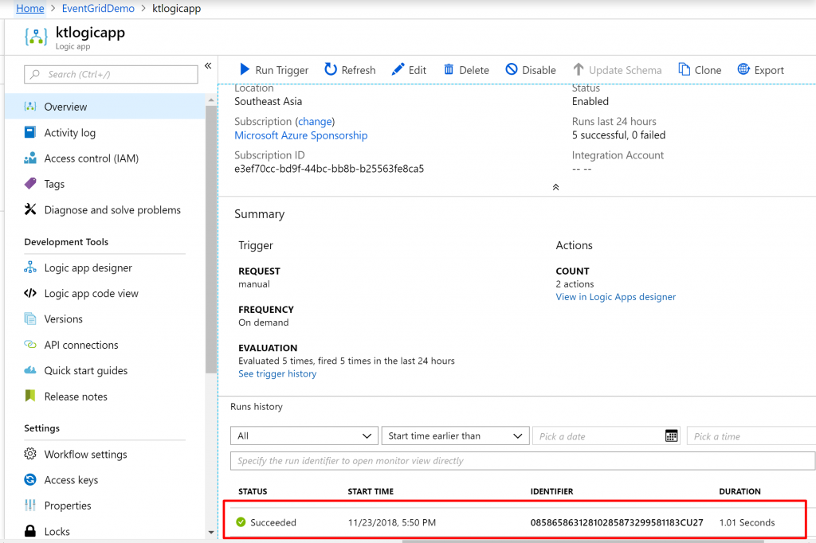Click the Update Schema arrow icon
The width and height of the screenshot is (816, 543).
(x=579, y=69)
